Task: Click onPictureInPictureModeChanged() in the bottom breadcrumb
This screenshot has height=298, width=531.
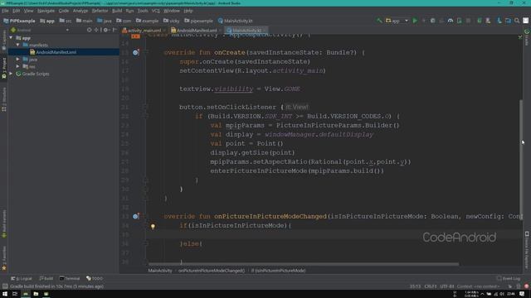Action: [212, 271]
